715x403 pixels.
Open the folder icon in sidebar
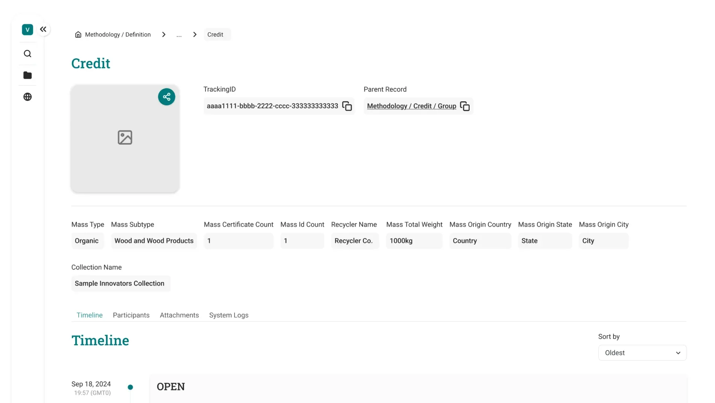(27, 75)
